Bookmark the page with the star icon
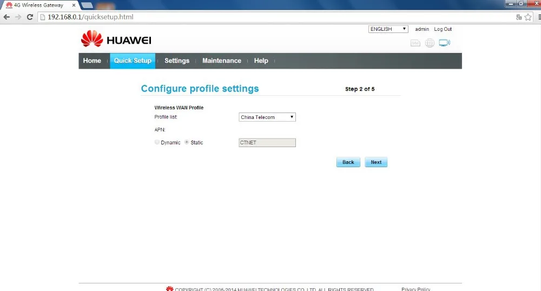Image resolution: width=541 pixels, height=291 pixels. click(527, 17)
